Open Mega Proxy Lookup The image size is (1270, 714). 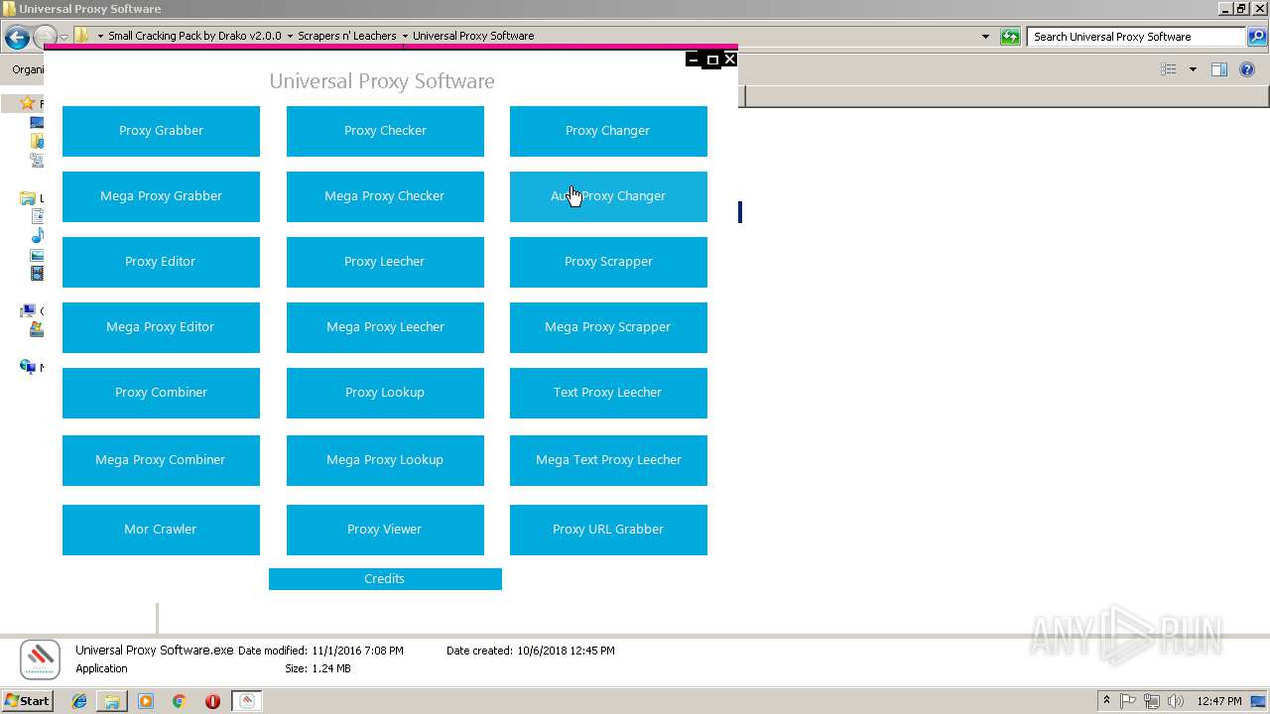[385, 460]
